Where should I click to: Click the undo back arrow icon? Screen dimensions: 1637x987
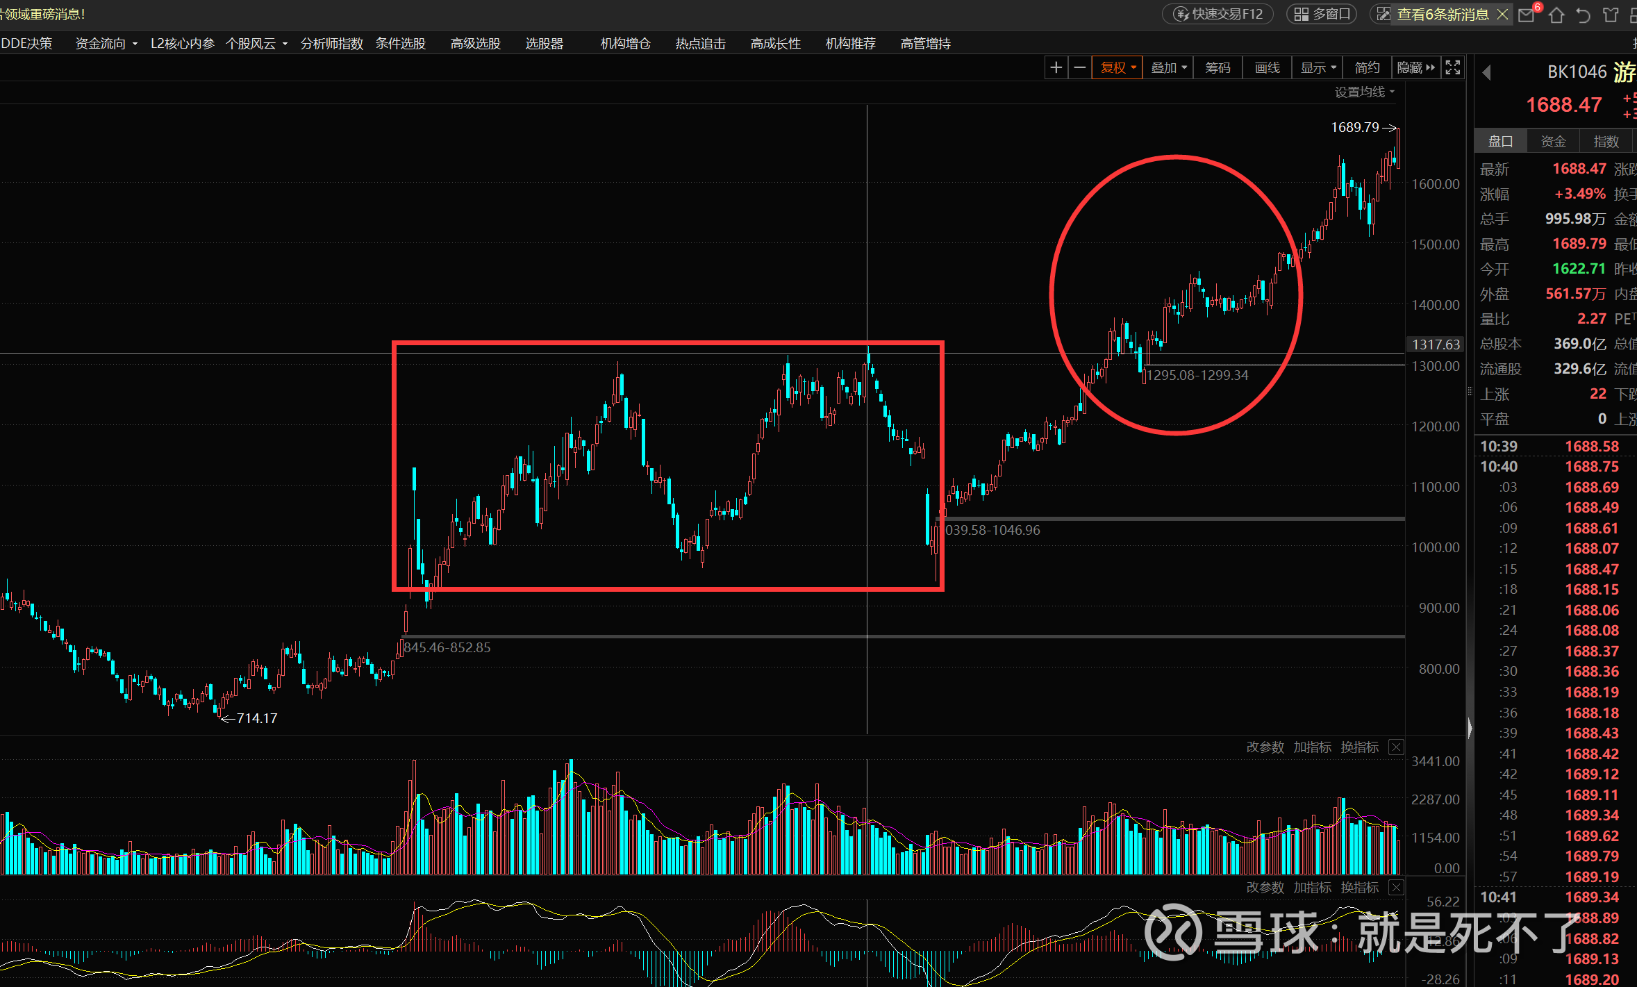(1584, 15)
